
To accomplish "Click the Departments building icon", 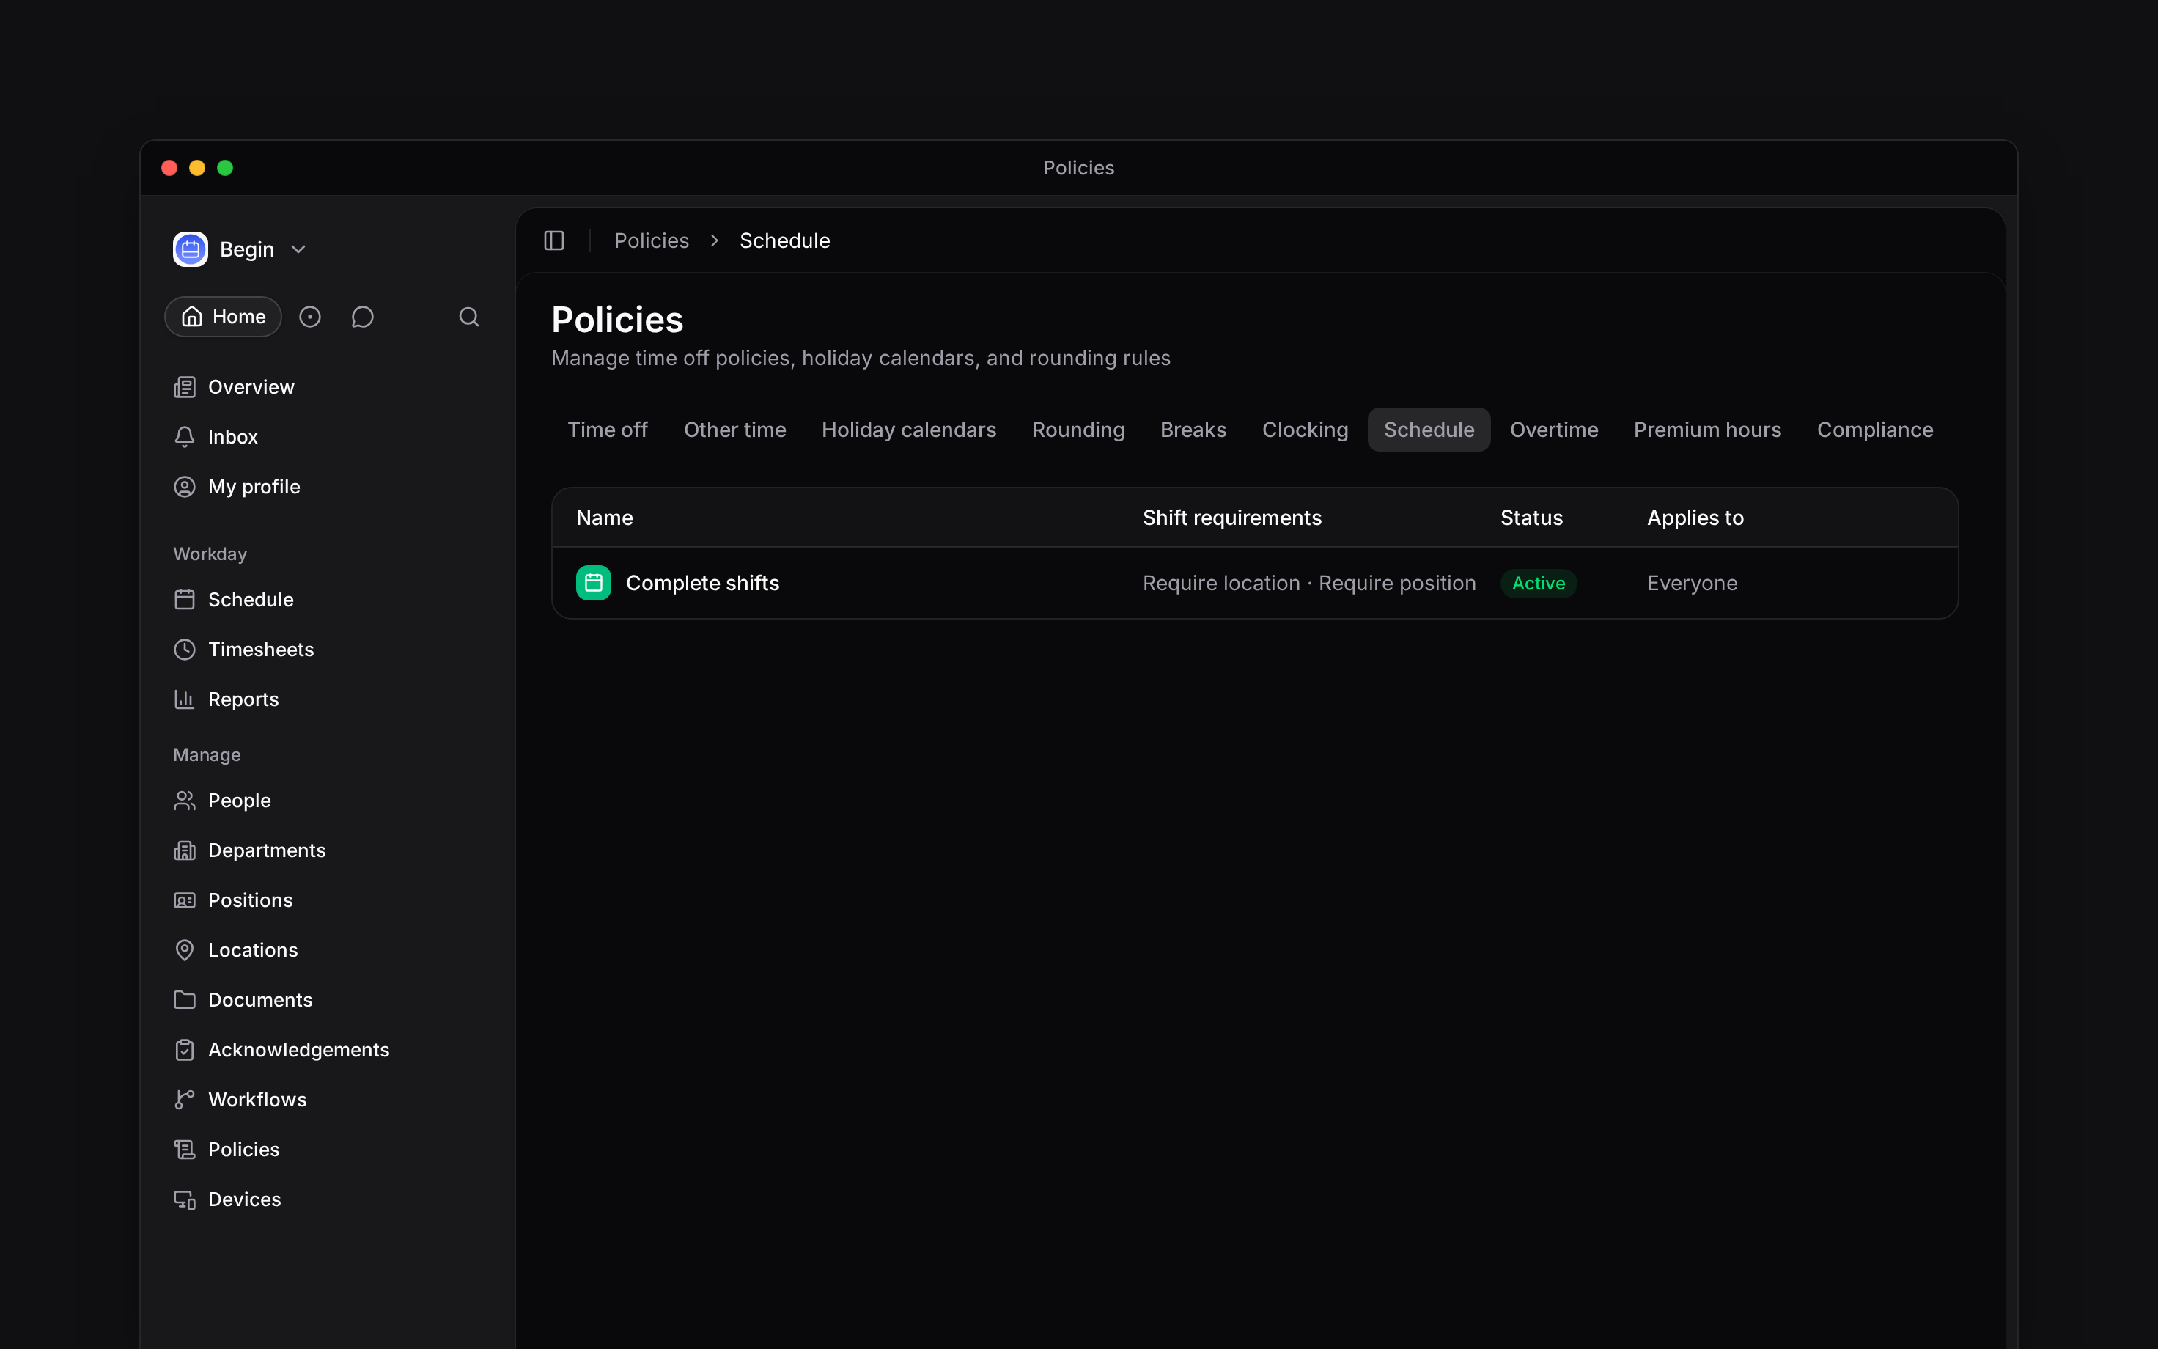I will pos(185,850).
